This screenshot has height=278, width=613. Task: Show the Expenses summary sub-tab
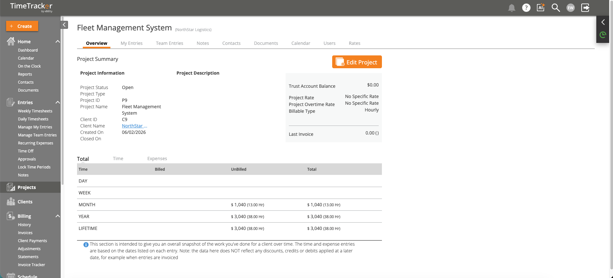click(x=157, y=159)
